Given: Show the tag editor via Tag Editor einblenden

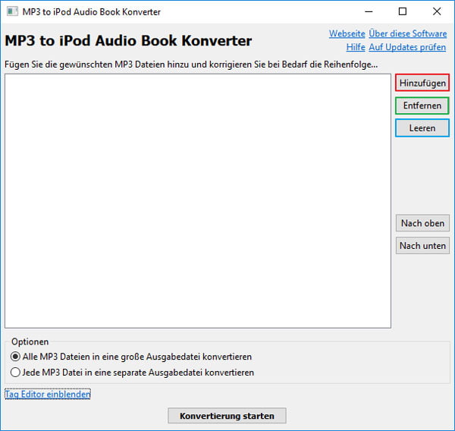Looking at the screenshot, I should pyautogui.click(x=48, y=394).
